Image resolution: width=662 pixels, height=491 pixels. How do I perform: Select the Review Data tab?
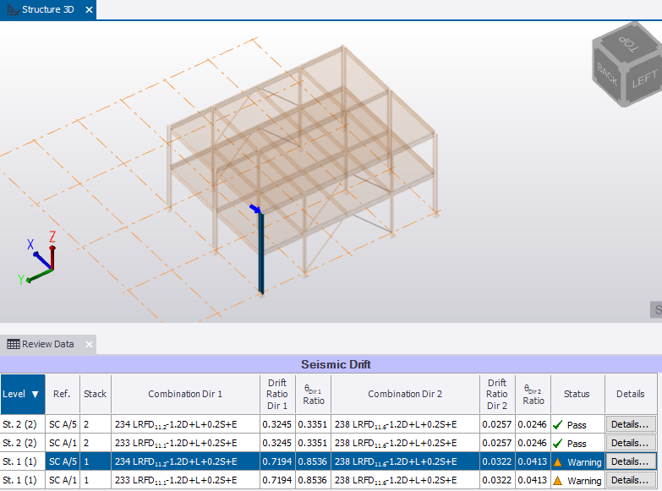pos(47,344)
